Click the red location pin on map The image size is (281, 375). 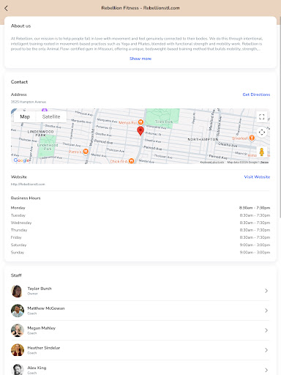[140, 131]
